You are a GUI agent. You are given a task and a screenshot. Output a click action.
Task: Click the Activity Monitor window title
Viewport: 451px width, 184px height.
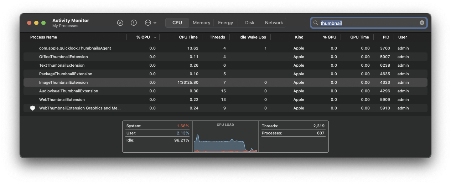[x=71, y=20]
